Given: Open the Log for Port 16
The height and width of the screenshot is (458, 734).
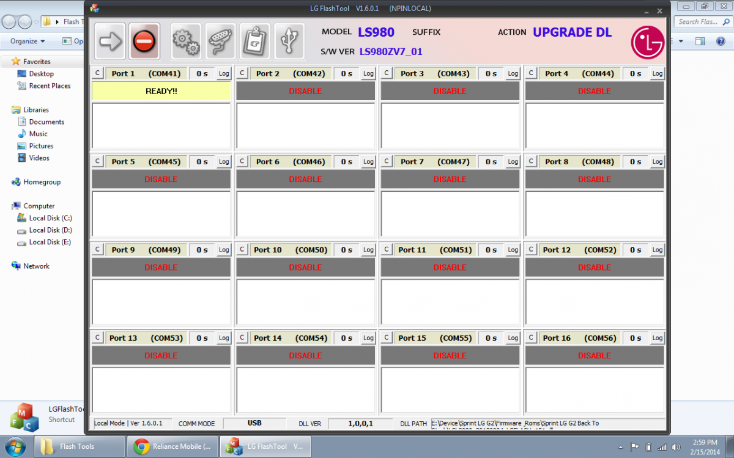Looking at the screenshot, I should point(657,338).
